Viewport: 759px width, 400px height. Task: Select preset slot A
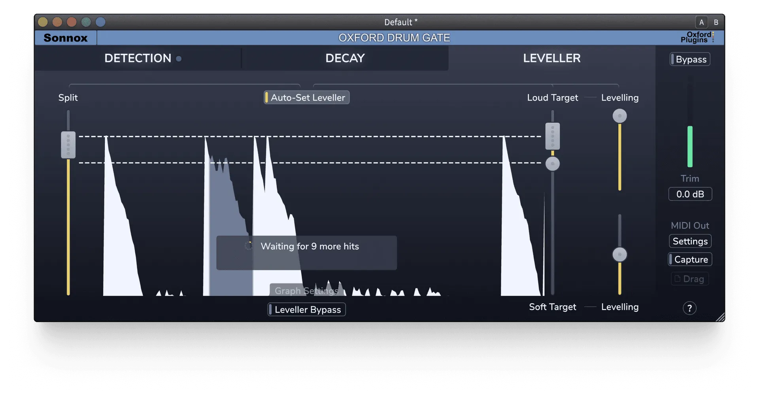pyautogui.click(x=702, y=23)
